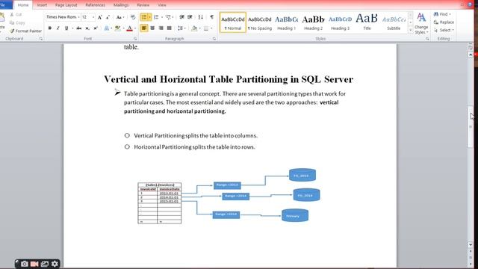Click the Sort icon
Viewport: 478px width, 269px height.
click(x=201, y=17)
